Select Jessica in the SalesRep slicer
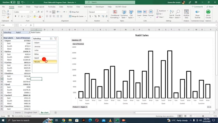 pyautogui.click(x=45, y=47)
